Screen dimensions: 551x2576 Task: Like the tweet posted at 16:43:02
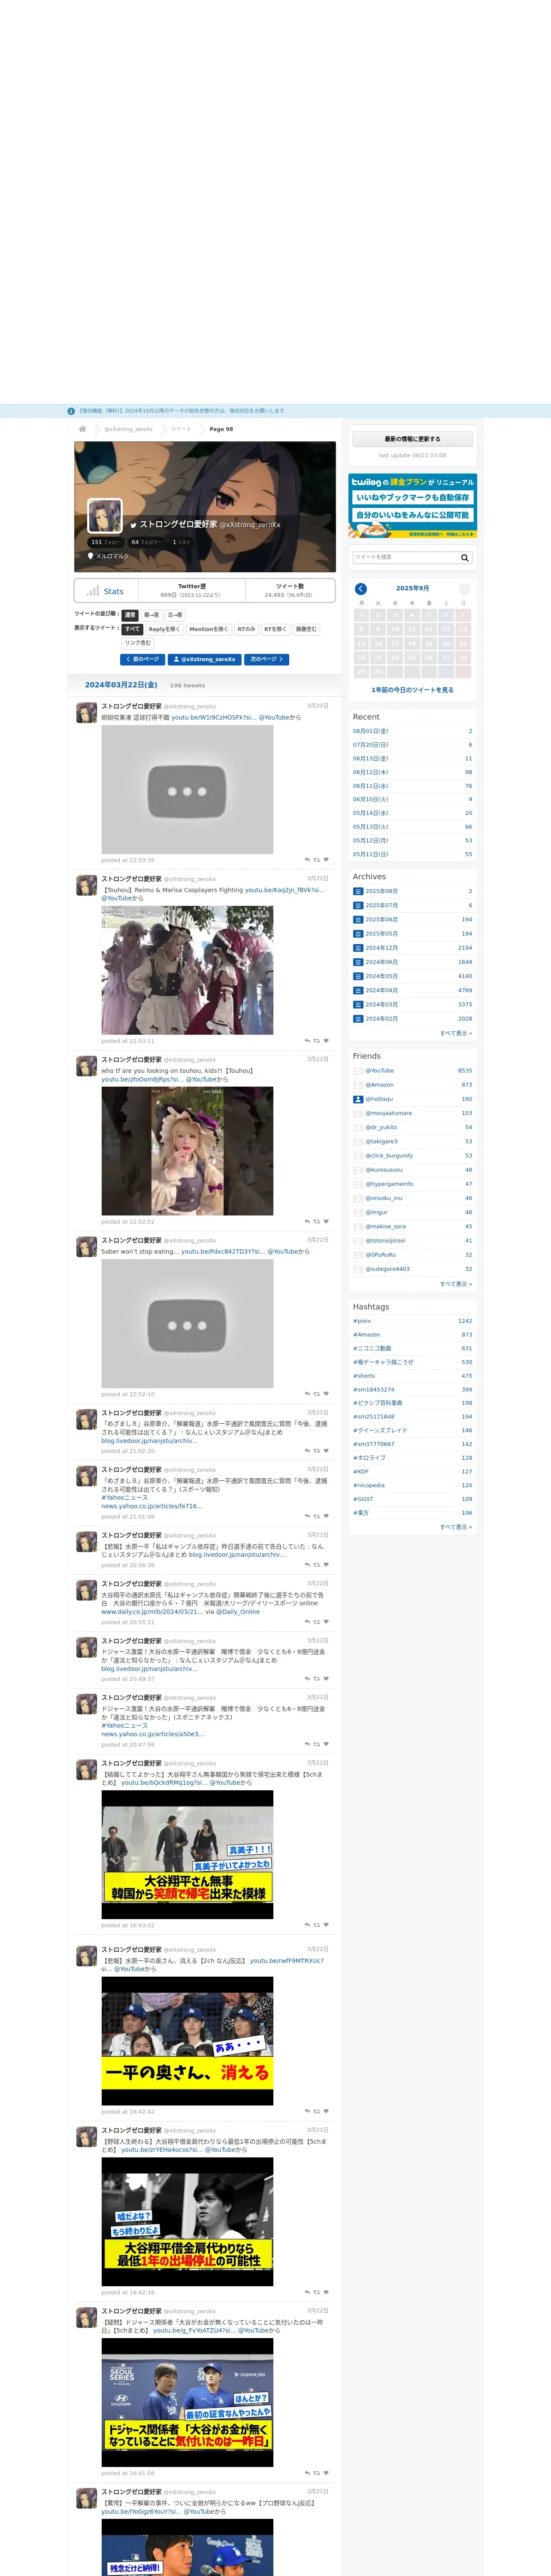(x=326, y=1925)
